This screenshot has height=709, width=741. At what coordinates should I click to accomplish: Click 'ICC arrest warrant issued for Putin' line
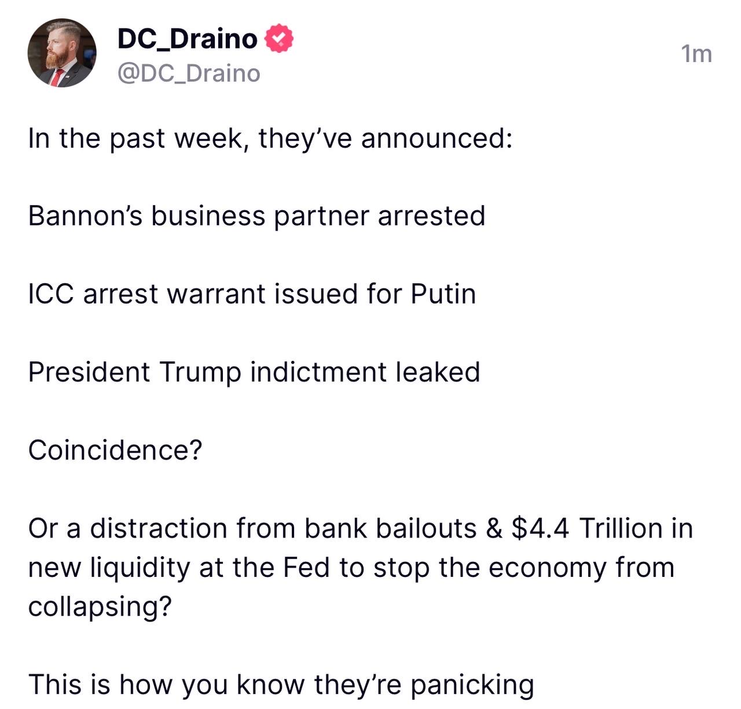click(x=252, y=294)
